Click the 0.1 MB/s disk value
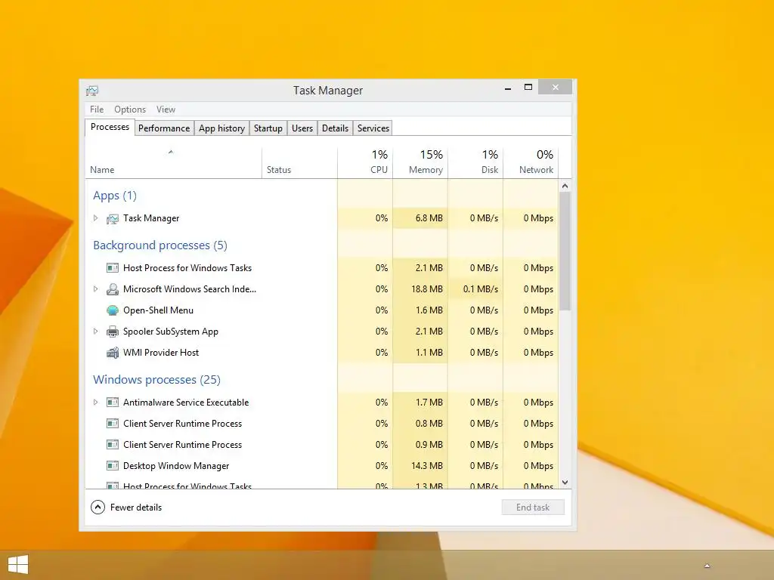Screen dimensions: 774x580 [480, 289]
